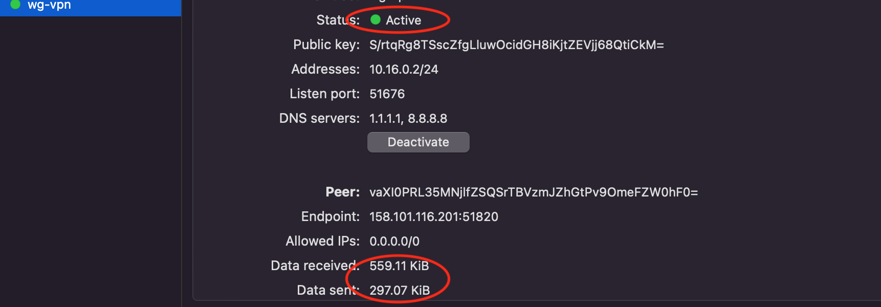This screenshot has height=307, width=881.
Task: Click the listen port number 51676
Action: coord(387,94)
